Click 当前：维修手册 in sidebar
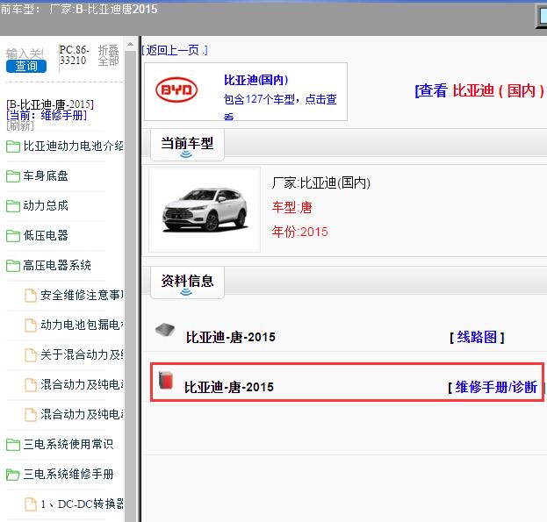 [47, 115]
